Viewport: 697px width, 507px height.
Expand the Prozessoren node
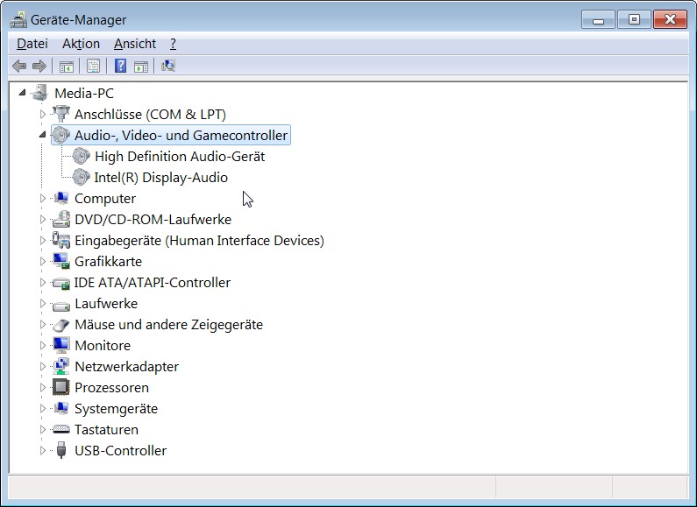tap(43, 387)
